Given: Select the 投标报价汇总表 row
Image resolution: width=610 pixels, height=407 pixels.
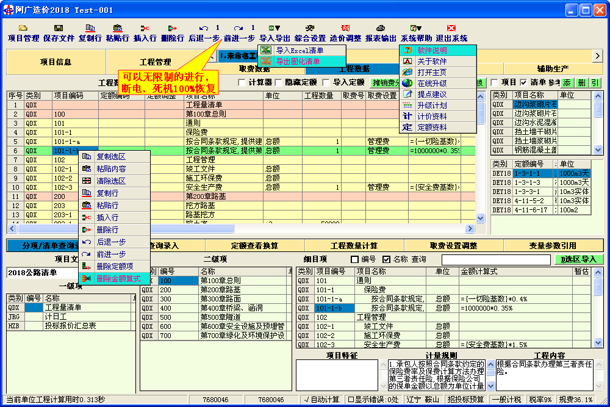Looking at the screenshot, I should point(71,326).
